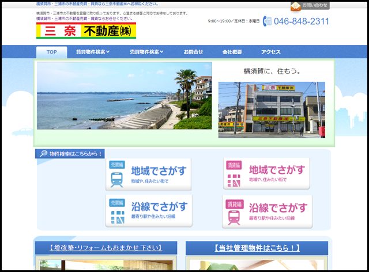Click blue train icon in 売買 地域でさがす

tap(116, 180)
